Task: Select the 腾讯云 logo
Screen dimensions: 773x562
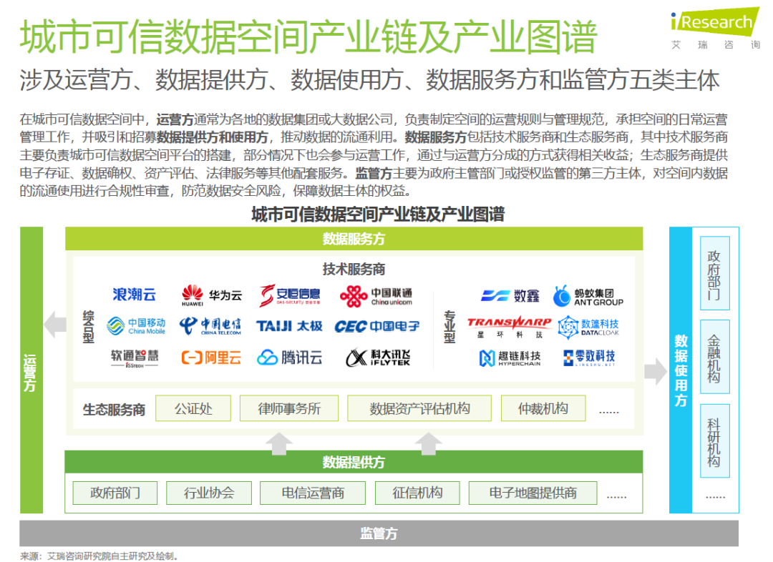Action: (287, 358)
